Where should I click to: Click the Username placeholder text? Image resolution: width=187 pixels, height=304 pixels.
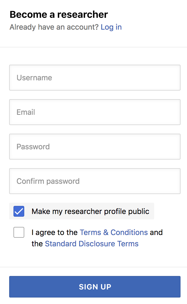[34, 78]
